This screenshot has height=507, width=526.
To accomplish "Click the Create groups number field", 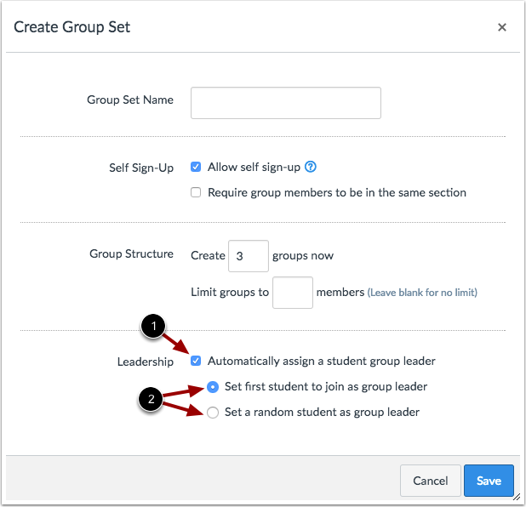I will pyautogui.click(x=249, y=256).
